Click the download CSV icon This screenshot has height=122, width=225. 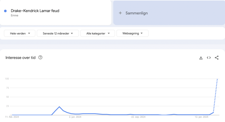tap(201, 58)
